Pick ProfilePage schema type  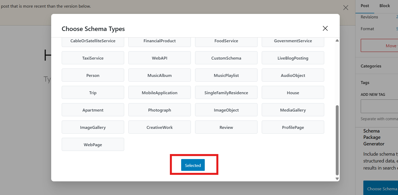click(x=293, y=127)
